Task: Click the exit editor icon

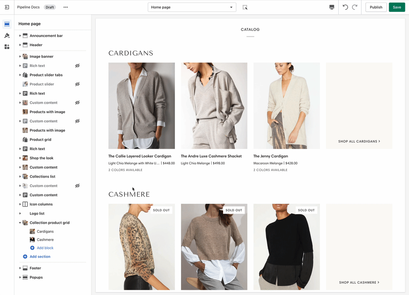Action: pyautogui.click(x=7, y=7)
